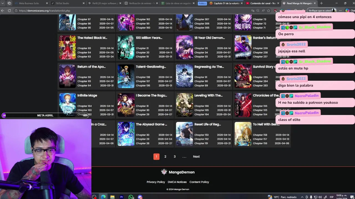This screenshot has height=199, width=355.
Task: Open File Explorer in the taskbar
Action: click(112, 197)
